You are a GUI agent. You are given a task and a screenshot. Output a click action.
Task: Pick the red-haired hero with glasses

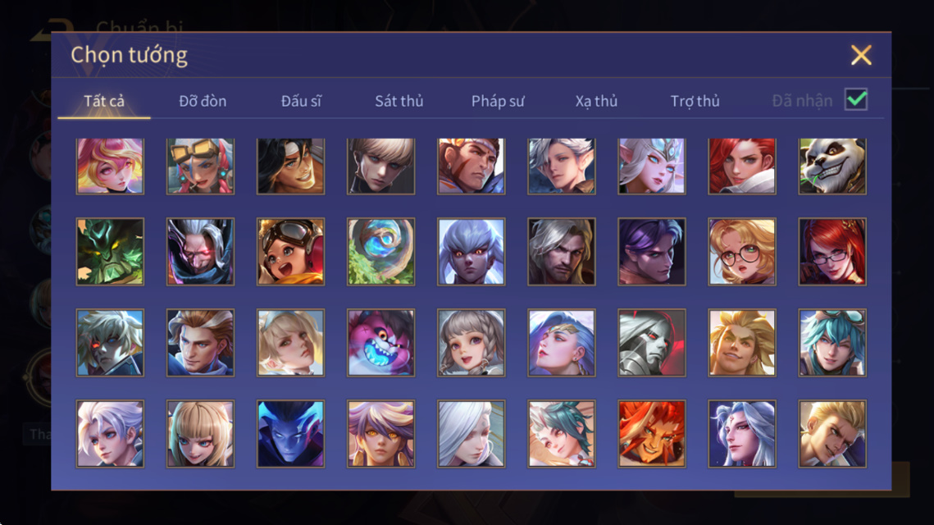click(832, 252)
